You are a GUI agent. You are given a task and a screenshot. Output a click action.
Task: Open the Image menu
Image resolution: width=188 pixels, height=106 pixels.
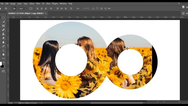click(x=13, y=4)
